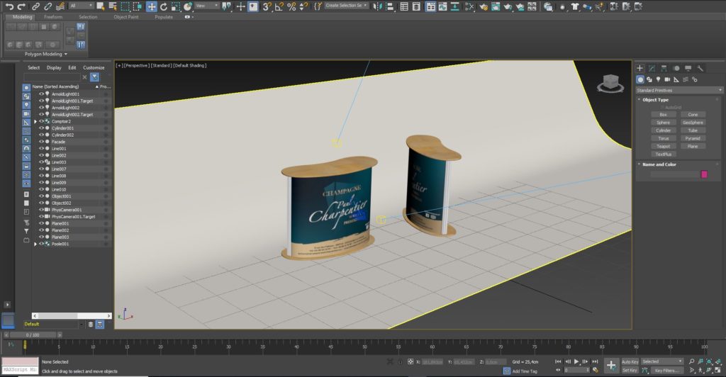Open the Selected key filter dropdown

tap(662, 361)
